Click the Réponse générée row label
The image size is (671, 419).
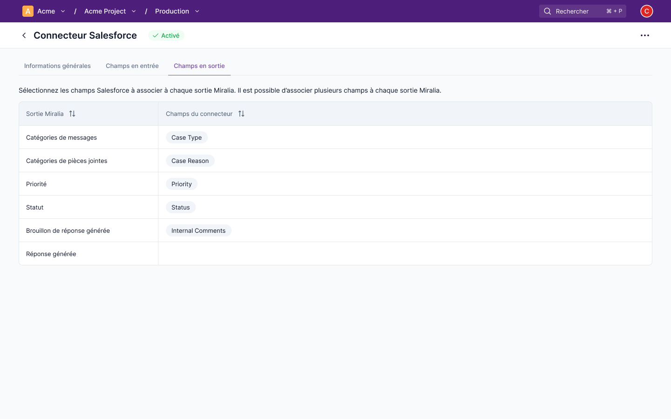click(x=51, y=254)
